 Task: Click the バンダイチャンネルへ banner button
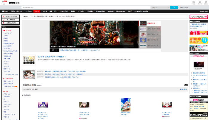199,17
